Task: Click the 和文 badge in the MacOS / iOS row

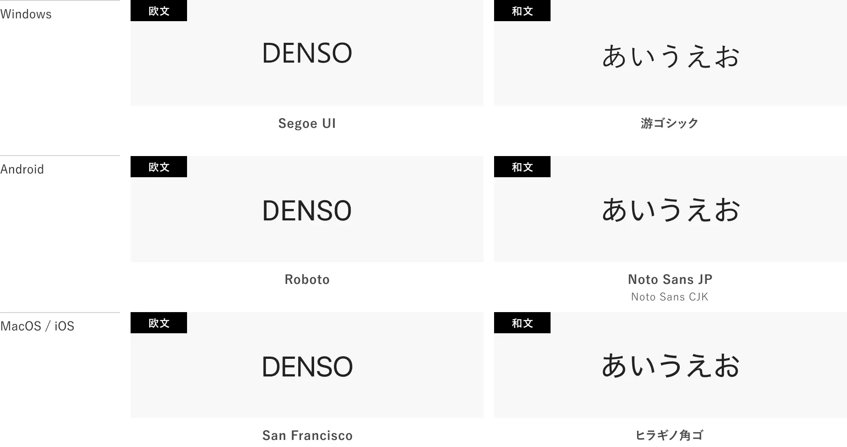Action: tap(522, 323)
